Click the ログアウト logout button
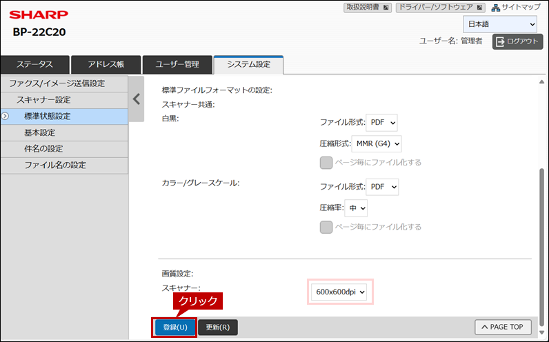This screenshot has width=549, height=342. 517,41
